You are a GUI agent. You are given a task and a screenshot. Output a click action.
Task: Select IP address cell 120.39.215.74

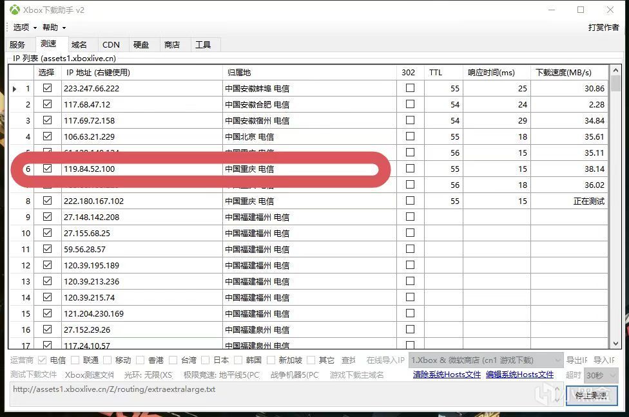click(142, 298)
